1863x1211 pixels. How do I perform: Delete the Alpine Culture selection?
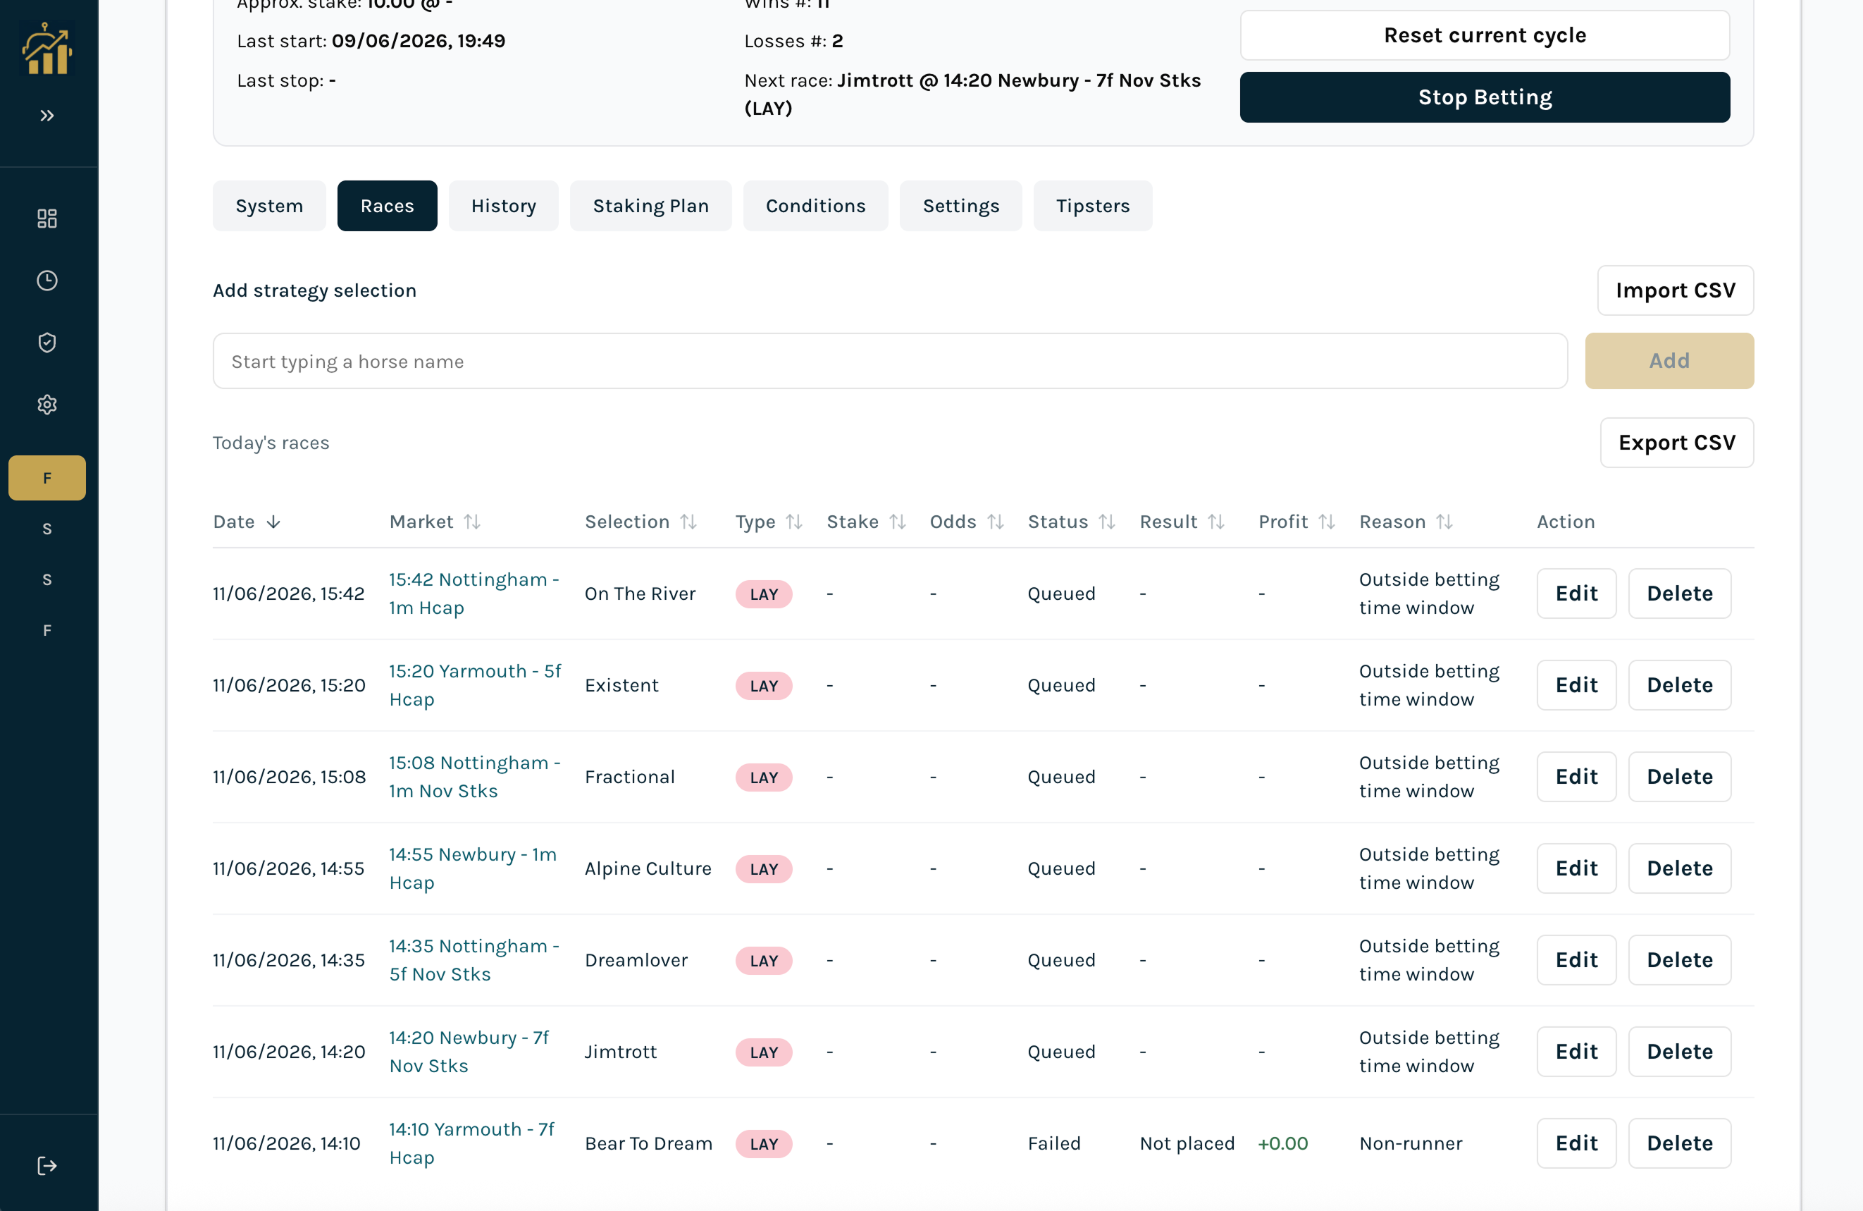(x=1680, y=868)
